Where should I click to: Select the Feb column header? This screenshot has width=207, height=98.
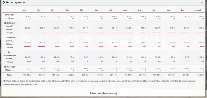click(x=38, y=10)
